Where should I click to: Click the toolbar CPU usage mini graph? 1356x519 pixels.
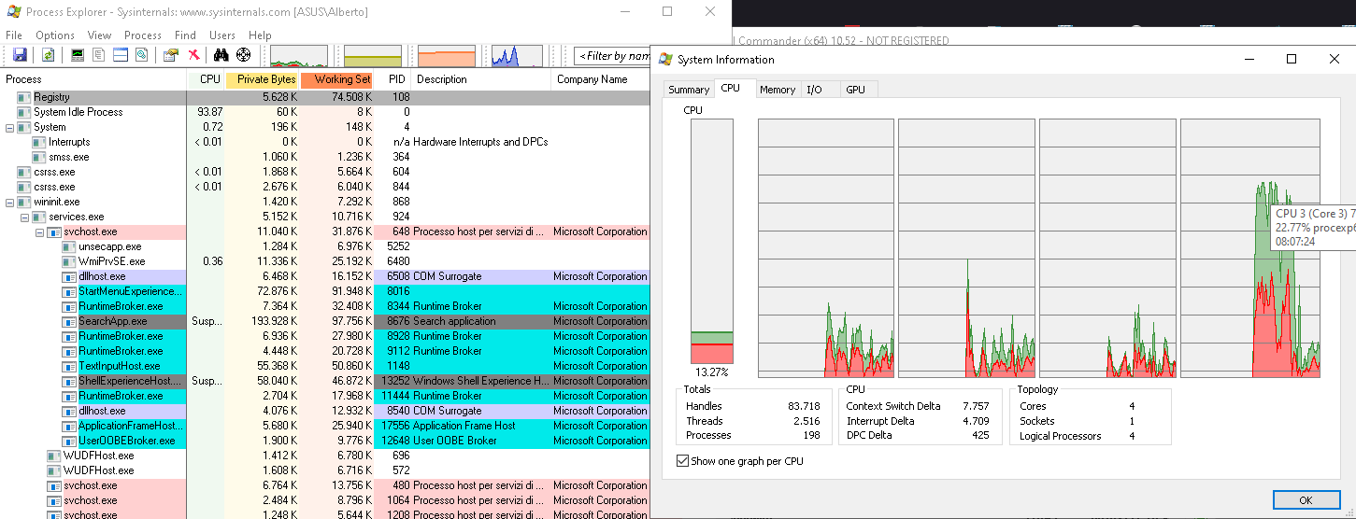point(299,56)
